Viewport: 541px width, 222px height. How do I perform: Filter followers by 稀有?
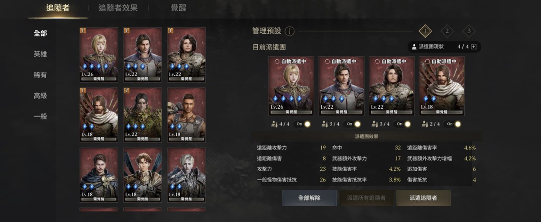(40, 75)
